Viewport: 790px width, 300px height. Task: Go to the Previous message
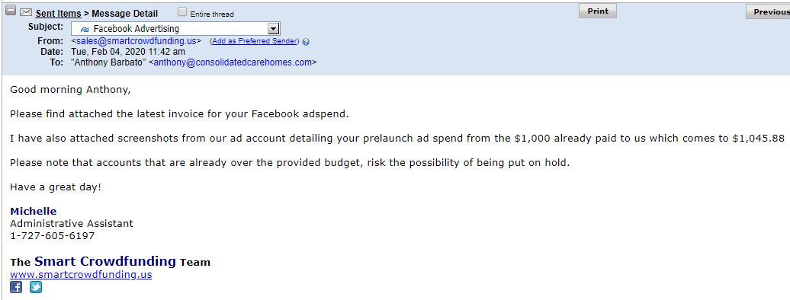tap(768, 11)
